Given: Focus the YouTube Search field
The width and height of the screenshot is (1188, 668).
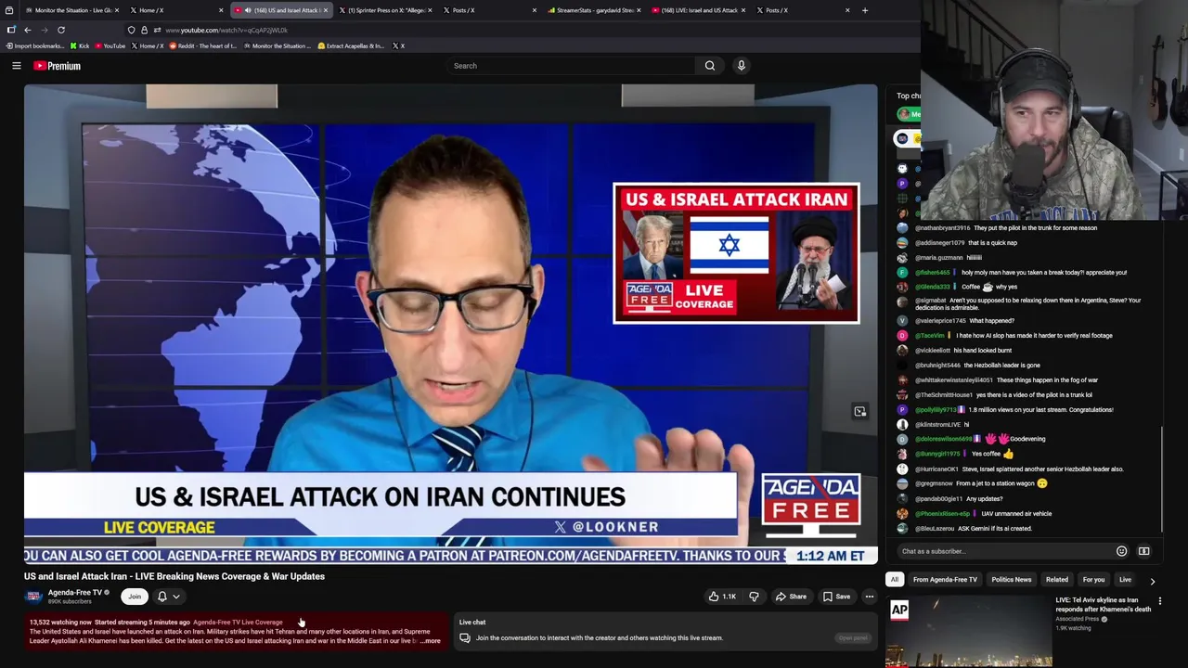Looking at the screenshot, I should point(571,66).
